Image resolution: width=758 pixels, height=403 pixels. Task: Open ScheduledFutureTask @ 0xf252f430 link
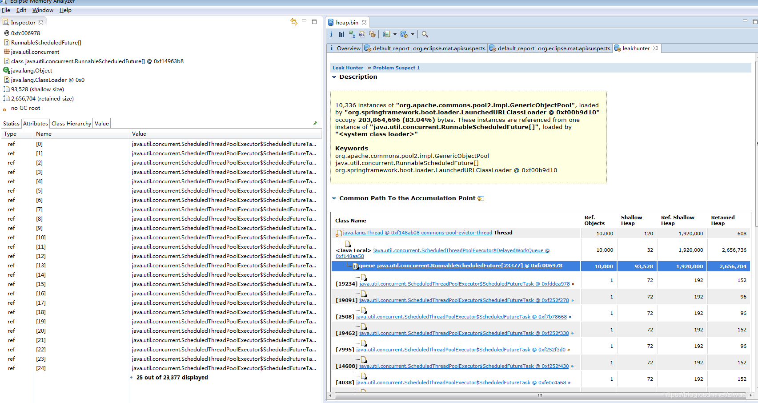(x=464, y=366)
